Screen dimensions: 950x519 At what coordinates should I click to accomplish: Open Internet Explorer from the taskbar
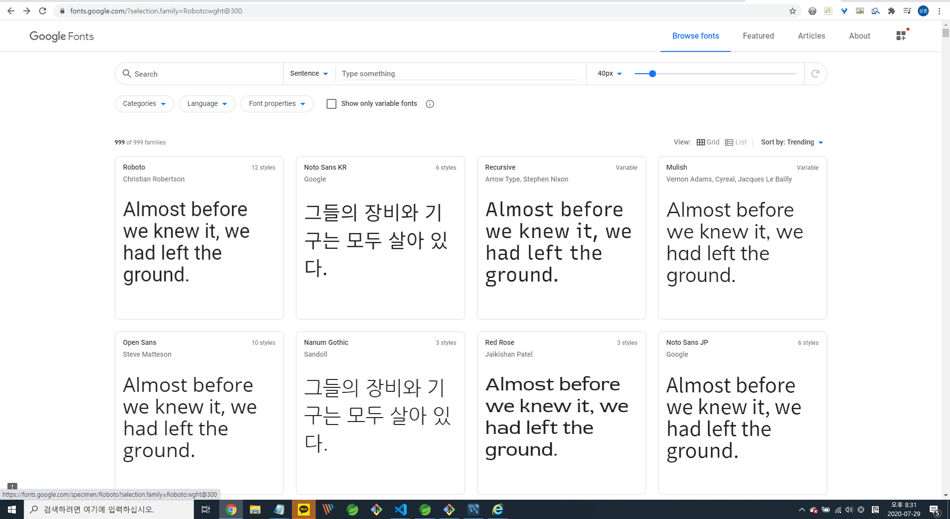[x=498, y=510]
